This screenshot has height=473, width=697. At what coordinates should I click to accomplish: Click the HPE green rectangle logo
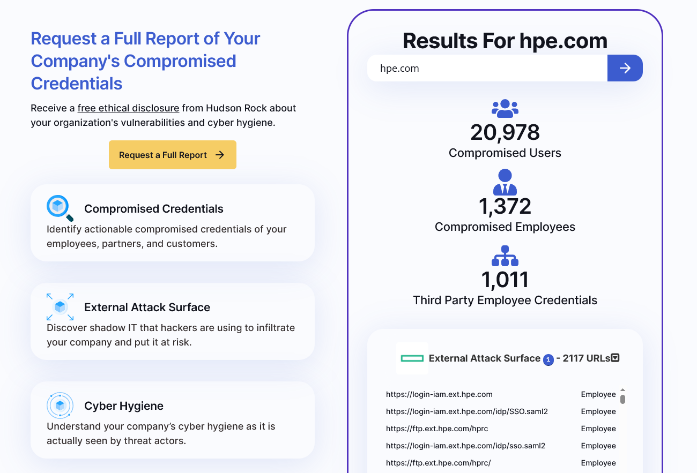tap(412, 358)
